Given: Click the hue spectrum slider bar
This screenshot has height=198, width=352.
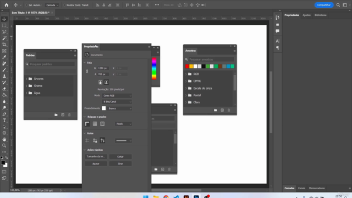Looking at the screenshot, I should coord(154,68).
